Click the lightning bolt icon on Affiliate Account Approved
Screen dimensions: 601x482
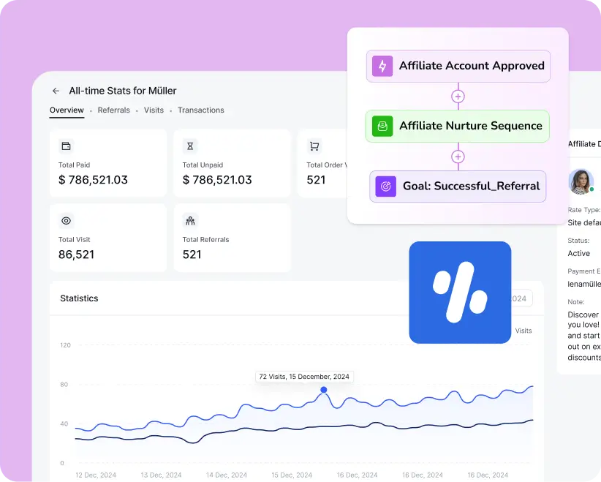point(382,66)
